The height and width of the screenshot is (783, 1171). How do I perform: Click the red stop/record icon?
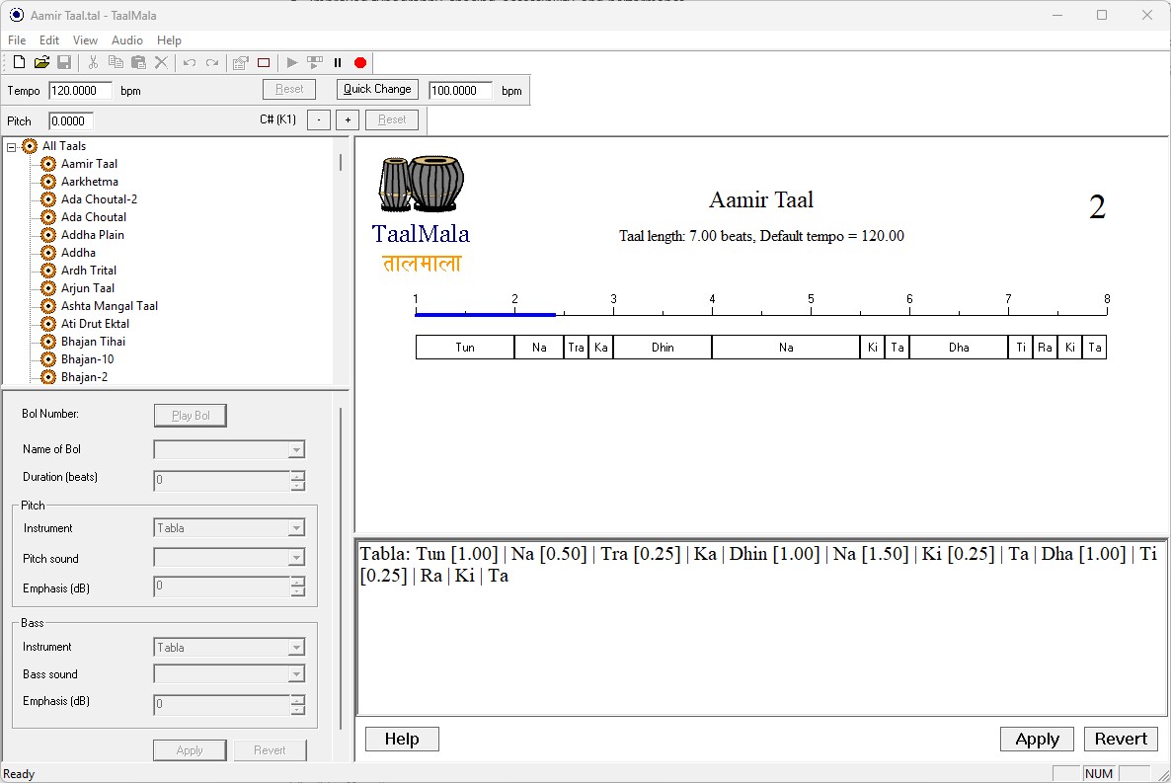[x=360, y=63]
